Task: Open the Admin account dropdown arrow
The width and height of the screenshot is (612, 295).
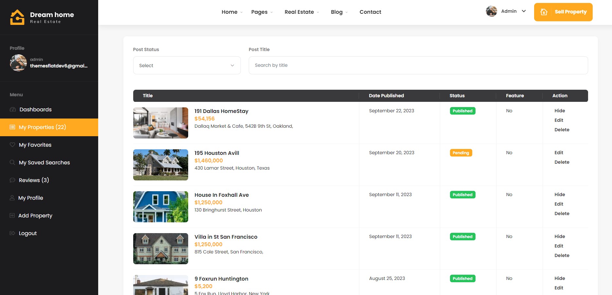Action: pyautogui.click(x=524, y=11)
